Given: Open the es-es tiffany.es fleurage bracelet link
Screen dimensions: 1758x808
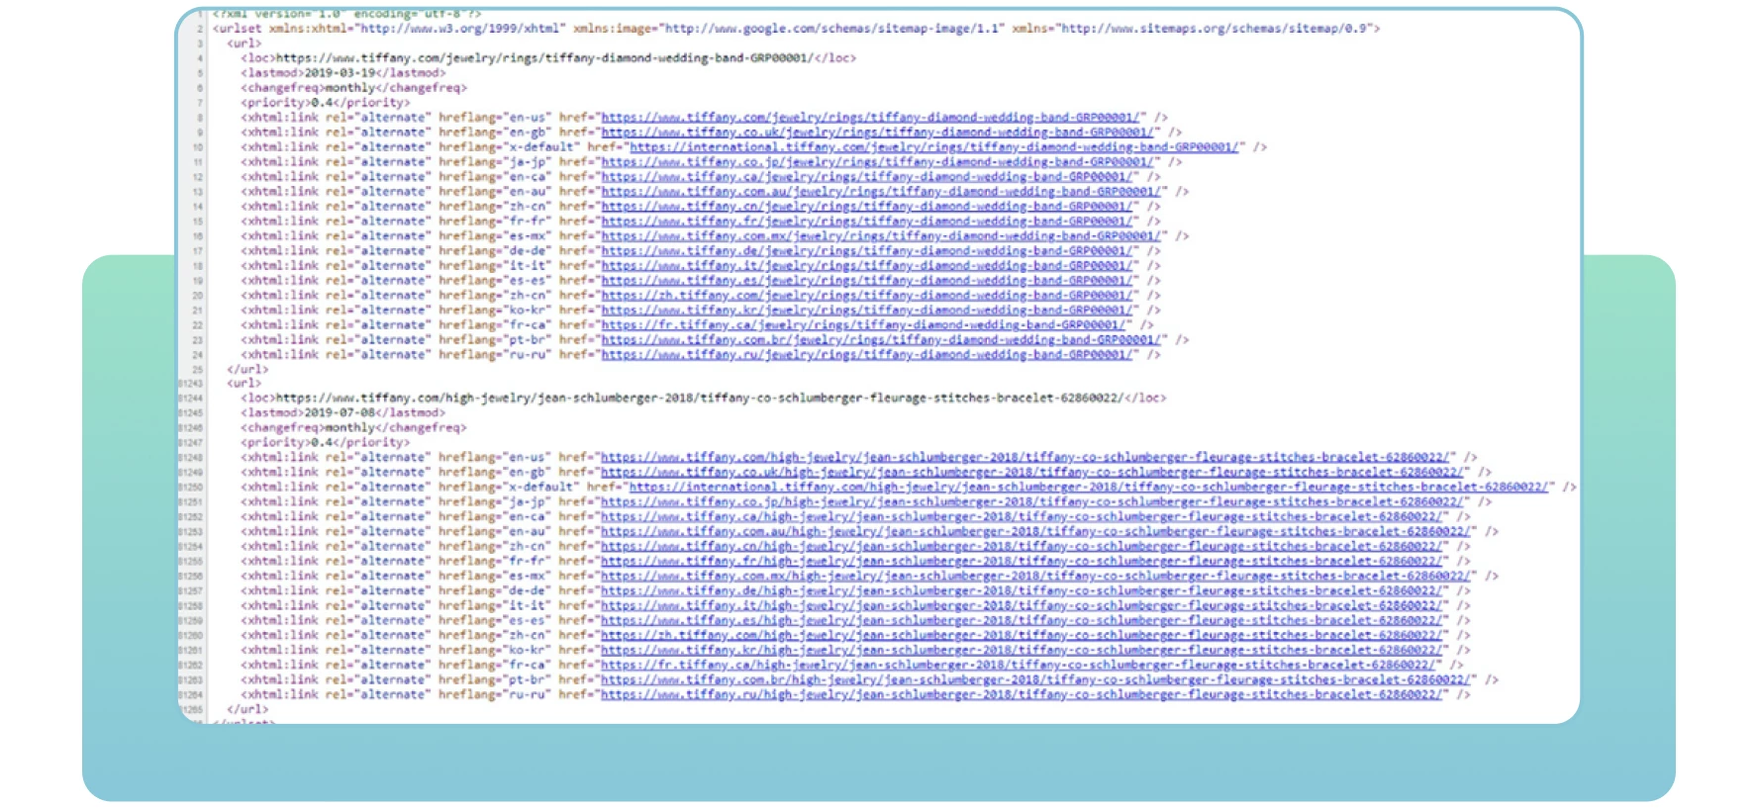Looking at the screenshot, I should [1024, 620].
